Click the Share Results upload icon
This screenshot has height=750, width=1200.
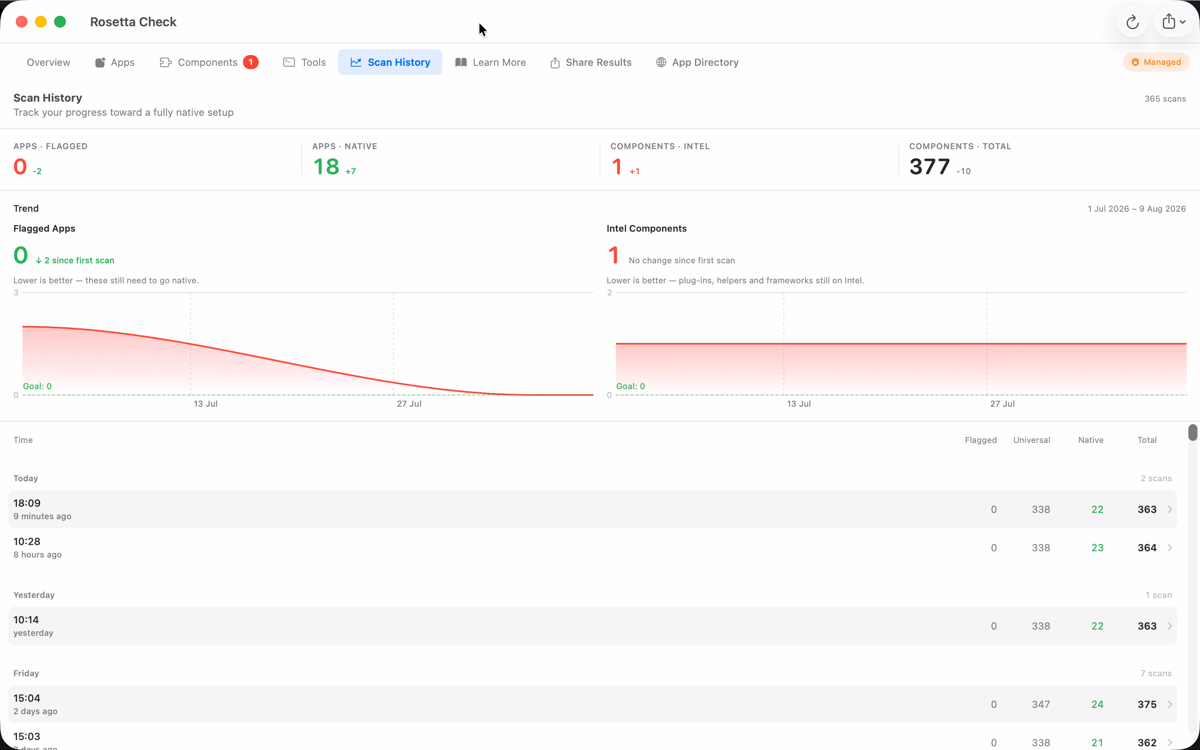[x=555, y=62]
